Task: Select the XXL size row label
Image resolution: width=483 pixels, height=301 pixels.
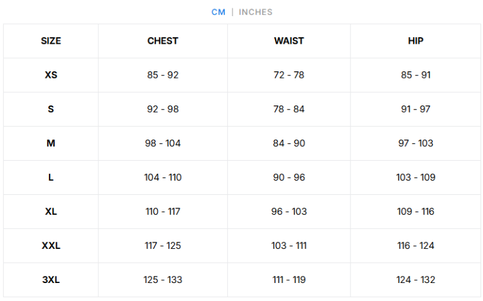Action: coord(51,246)
